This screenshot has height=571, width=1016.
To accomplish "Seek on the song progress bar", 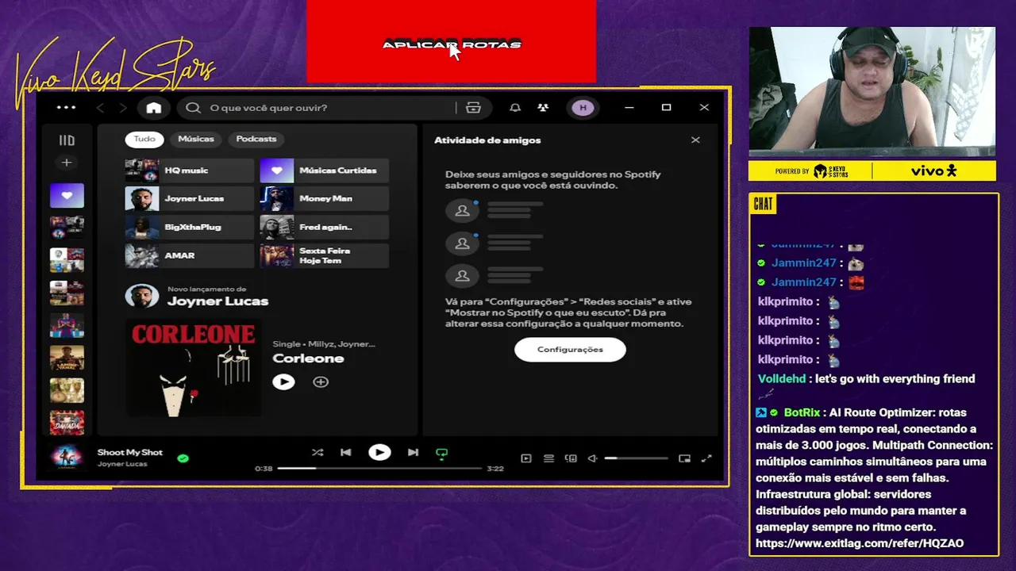I will 379,469.
